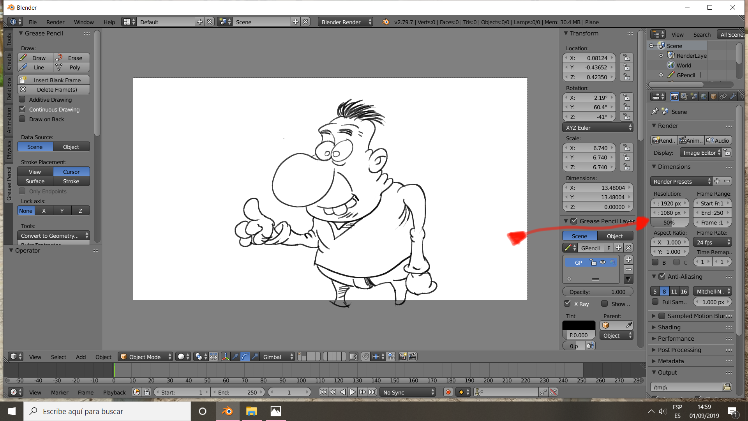The height and width of the screenshot is (421, 748).
Task: Open the XYZ Euler rotation mode dropdown
Action: click(598, 127)
